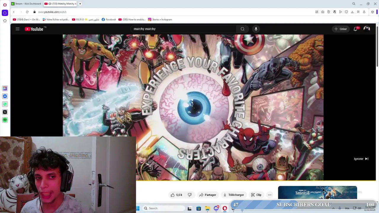Open more actions three-dot menu
This screenshot has height=213, width=379.
[269, 195]
